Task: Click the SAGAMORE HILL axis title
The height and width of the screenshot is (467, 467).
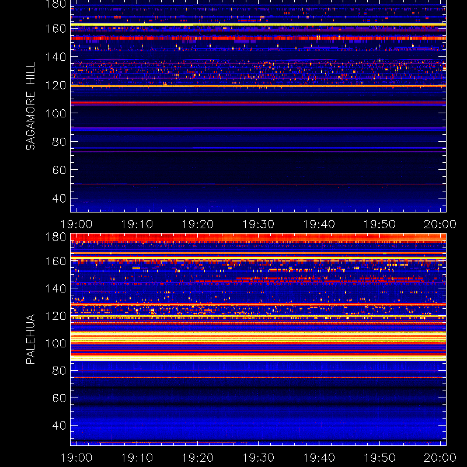Action: pyautogui.click(x=30, y=106)
